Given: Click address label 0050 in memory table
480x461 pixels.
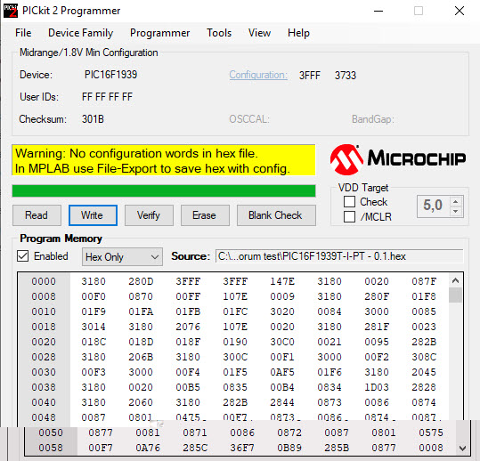Looking at the screenshot, I should coord(51,433).
